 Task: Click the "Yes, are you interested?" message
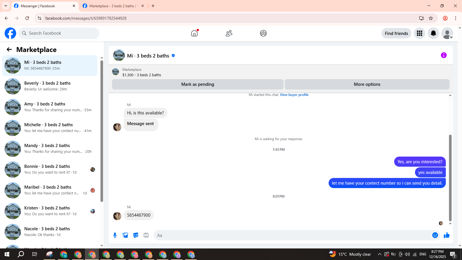pos(420,162)
